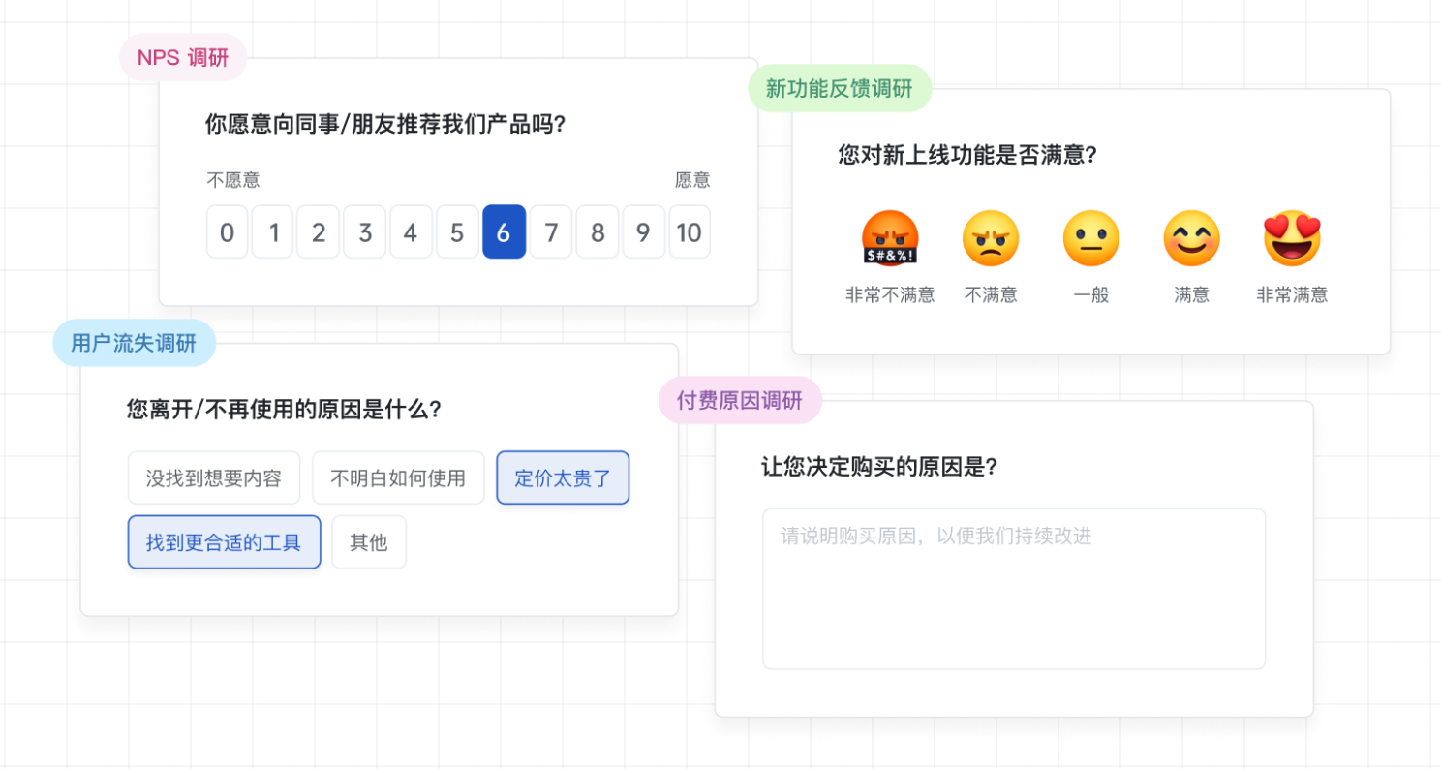1441x769 pixels.
Task: Click the 新功能反馈调研 tag
Action: click(840, 89)
